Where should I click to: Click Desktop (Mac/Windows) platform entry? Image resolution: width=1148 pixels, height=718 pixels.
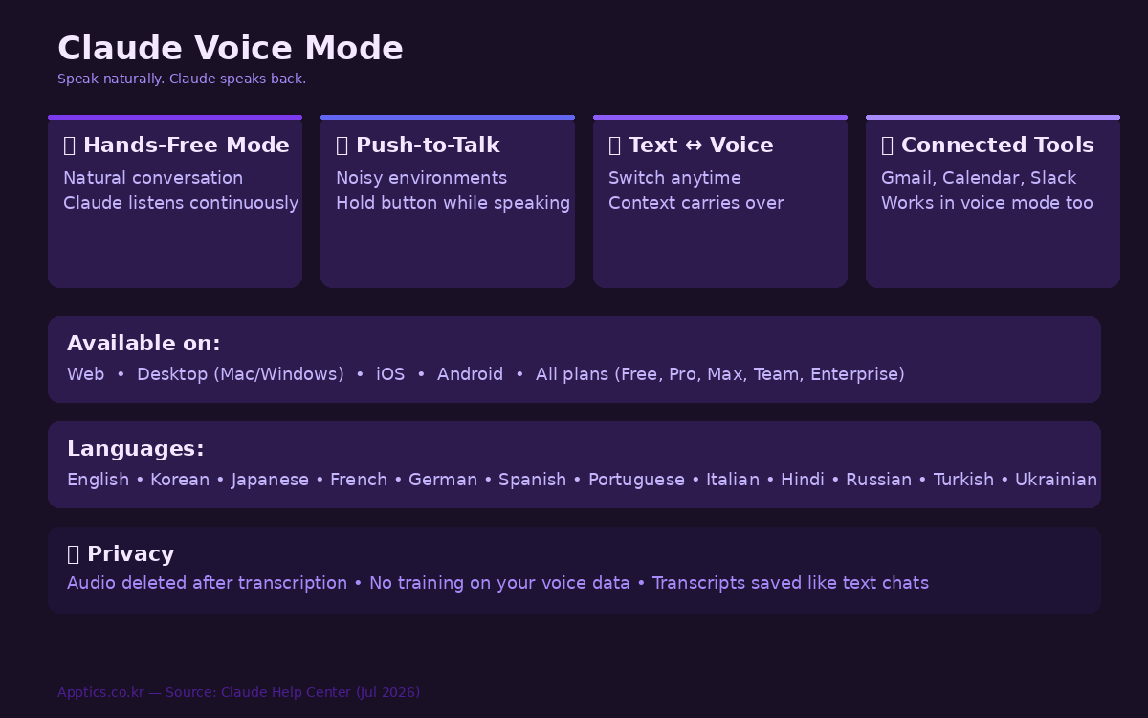click(x=240, y=374)
